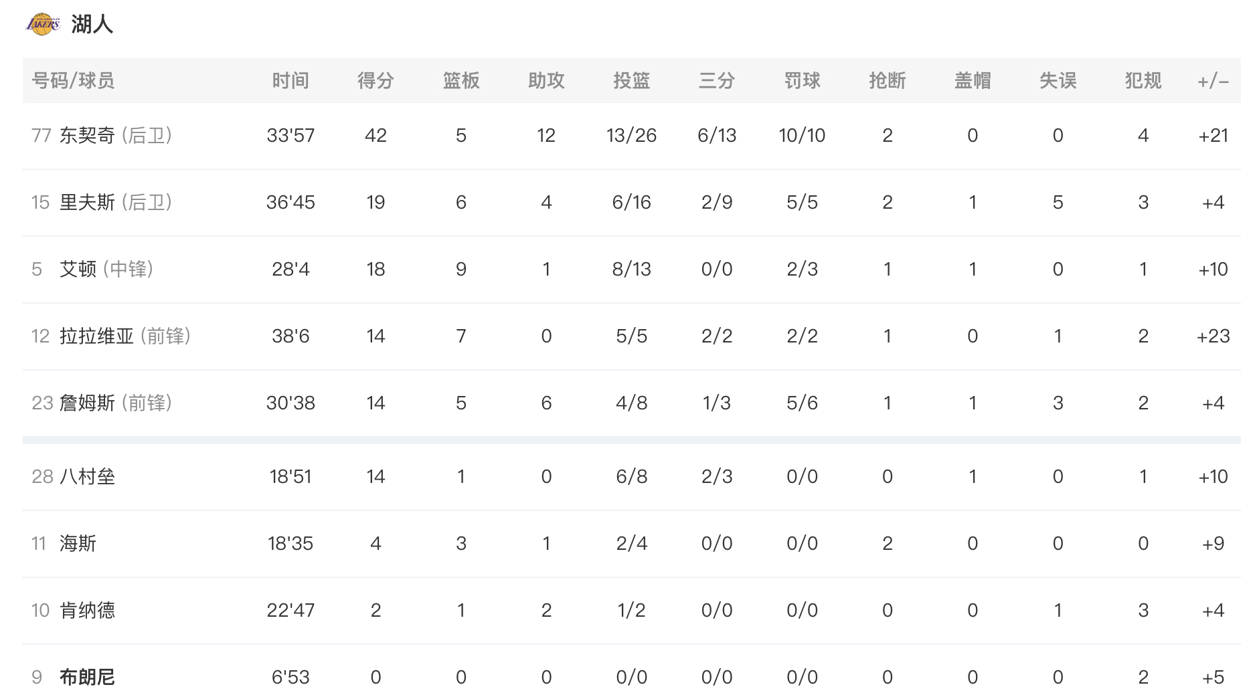
Task: Open player 里夫斯 profile
Action: [x=87, y=202]
